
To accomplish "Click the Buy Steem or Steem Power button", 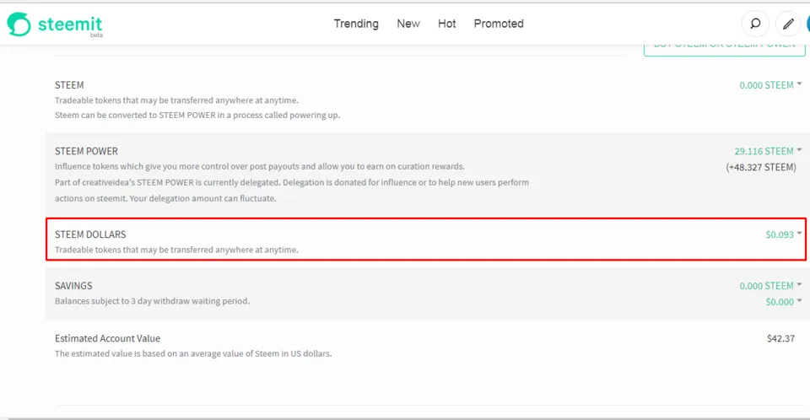I will click(724, 49).
